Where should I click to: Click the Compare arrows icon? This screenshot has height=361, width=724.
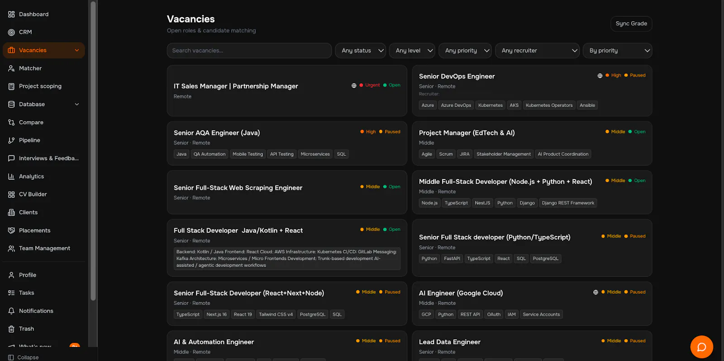tap(11, 122)
